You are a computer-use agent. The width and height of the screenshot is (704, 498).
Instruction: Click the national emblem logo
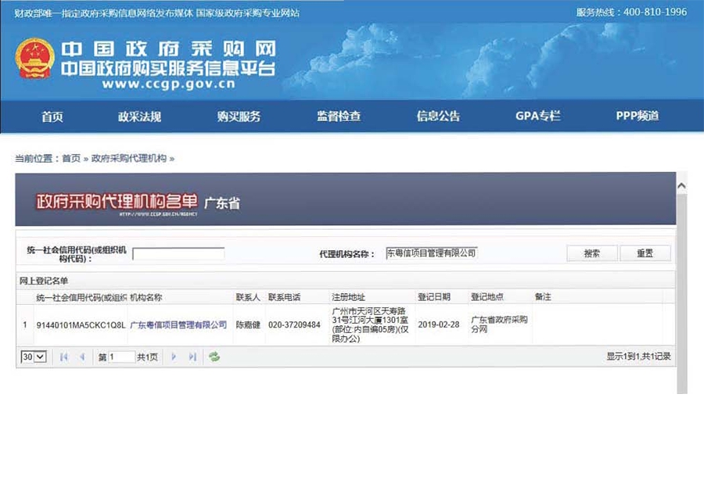pyautogui.click(x=34, y=59)
